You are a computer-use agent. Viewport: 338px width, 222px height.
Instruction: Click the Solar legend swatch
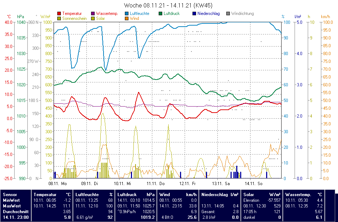click(93, 18)
